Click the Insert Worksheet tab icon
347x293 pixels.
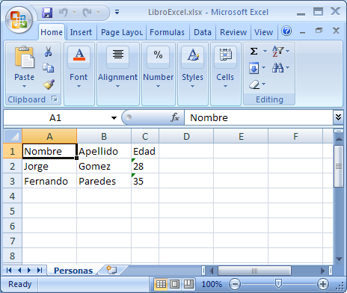(111, 270)
